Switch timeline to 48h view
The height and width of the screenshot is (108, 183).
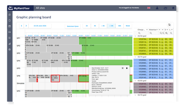pos(120,26)
